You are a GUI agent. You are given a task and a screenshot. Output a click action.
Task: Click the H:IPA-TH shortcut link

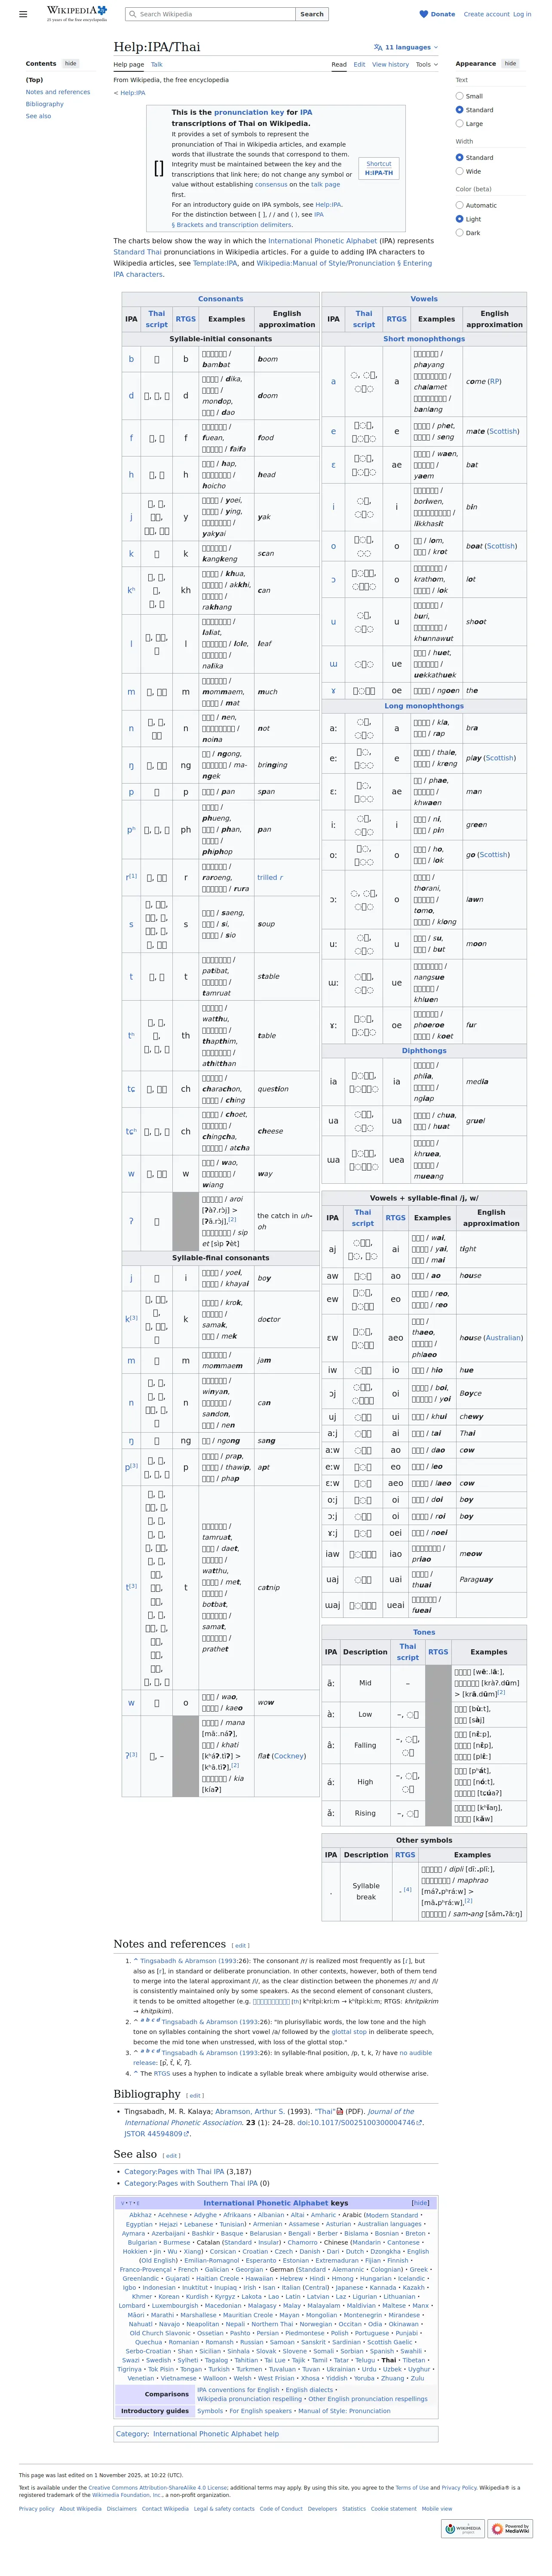click(379, 172)
